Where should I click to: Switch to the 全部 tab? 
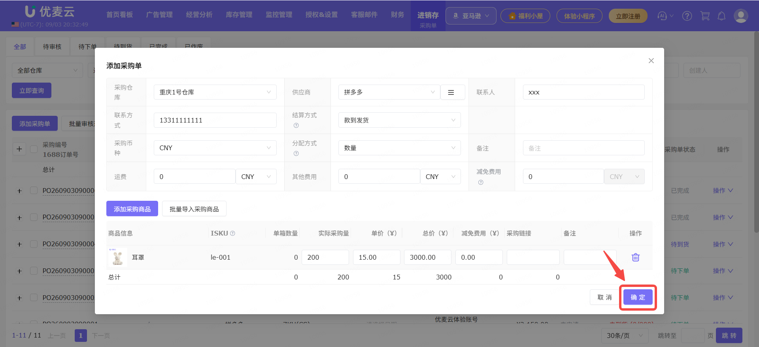pos(20,47)
